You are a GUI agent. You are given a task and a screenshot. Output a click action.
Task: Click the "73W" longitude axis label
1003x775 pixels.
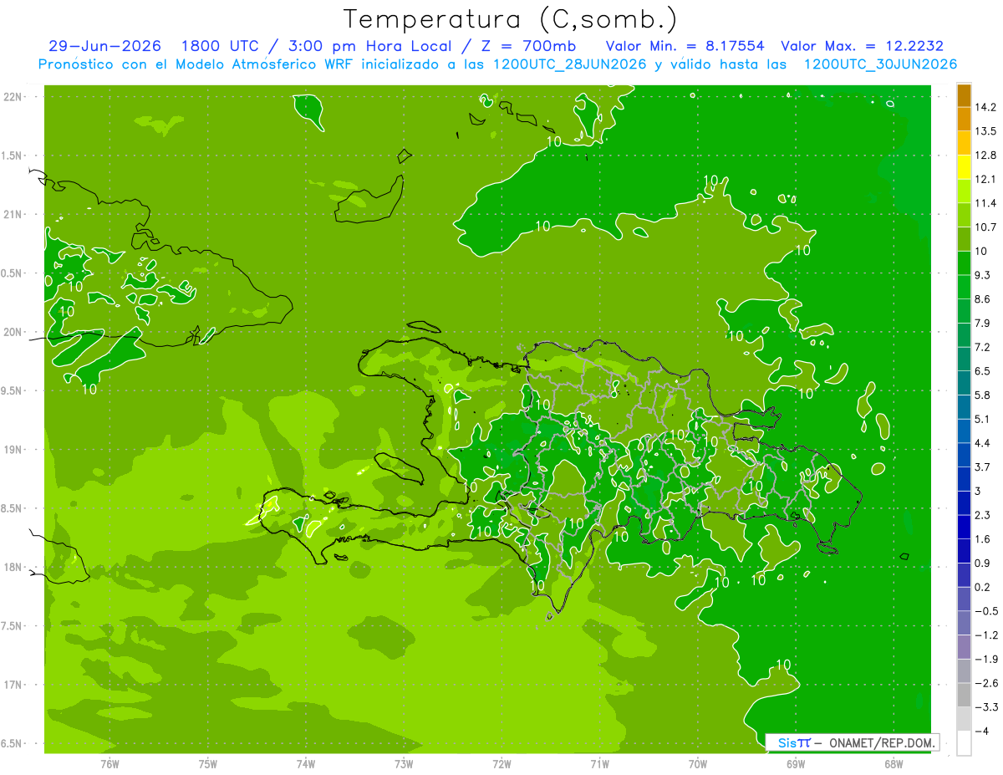click(x=404, y=764)
